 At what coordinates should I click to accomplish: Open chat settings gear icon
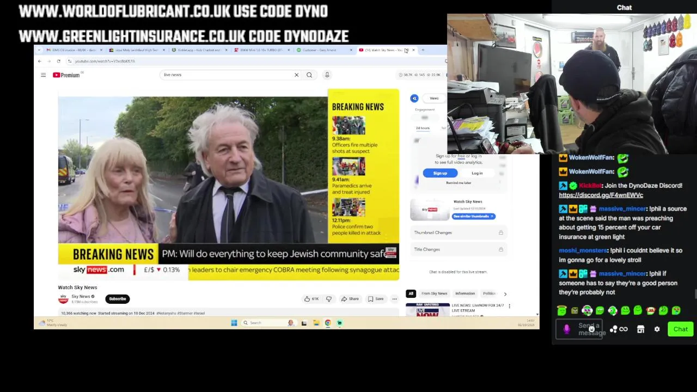657,329
